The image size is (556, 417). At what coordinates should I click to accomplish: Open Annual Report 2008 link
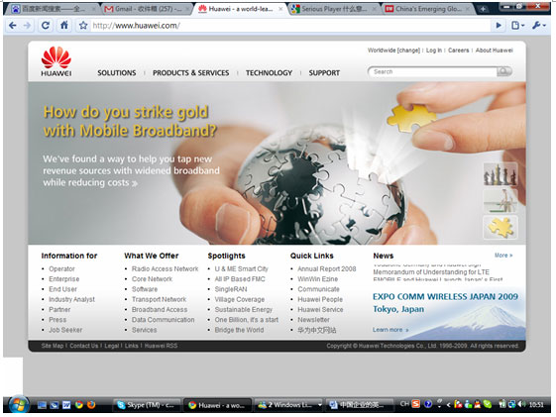[x=327, y=268]
